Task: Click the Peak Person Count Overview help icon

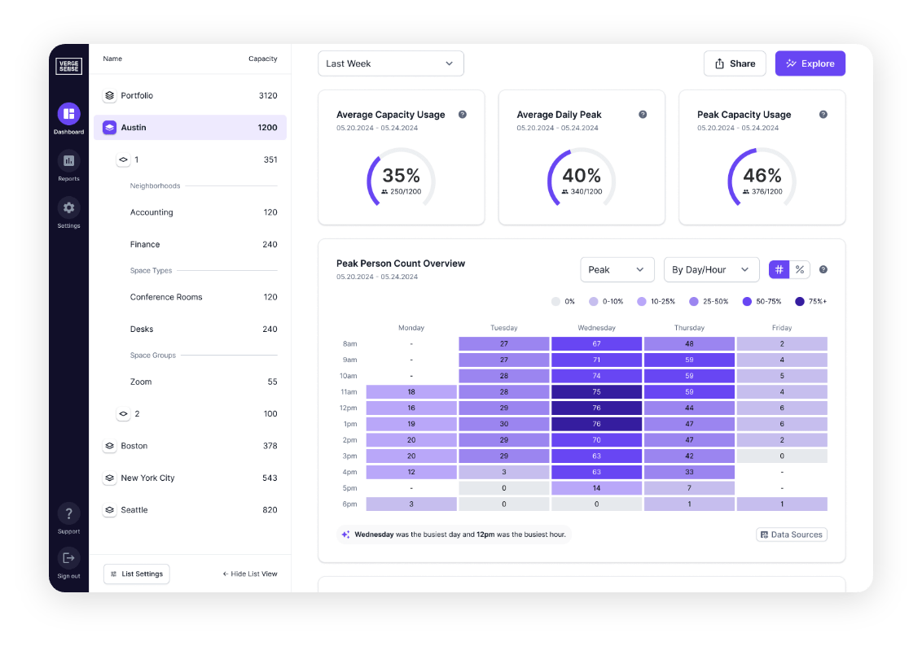Action: pyautogui.click(x=823, y=269)
